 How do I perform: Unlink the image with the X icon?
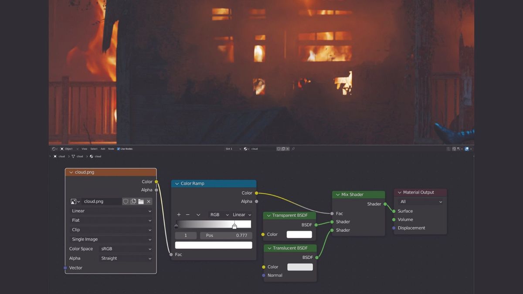148,201
